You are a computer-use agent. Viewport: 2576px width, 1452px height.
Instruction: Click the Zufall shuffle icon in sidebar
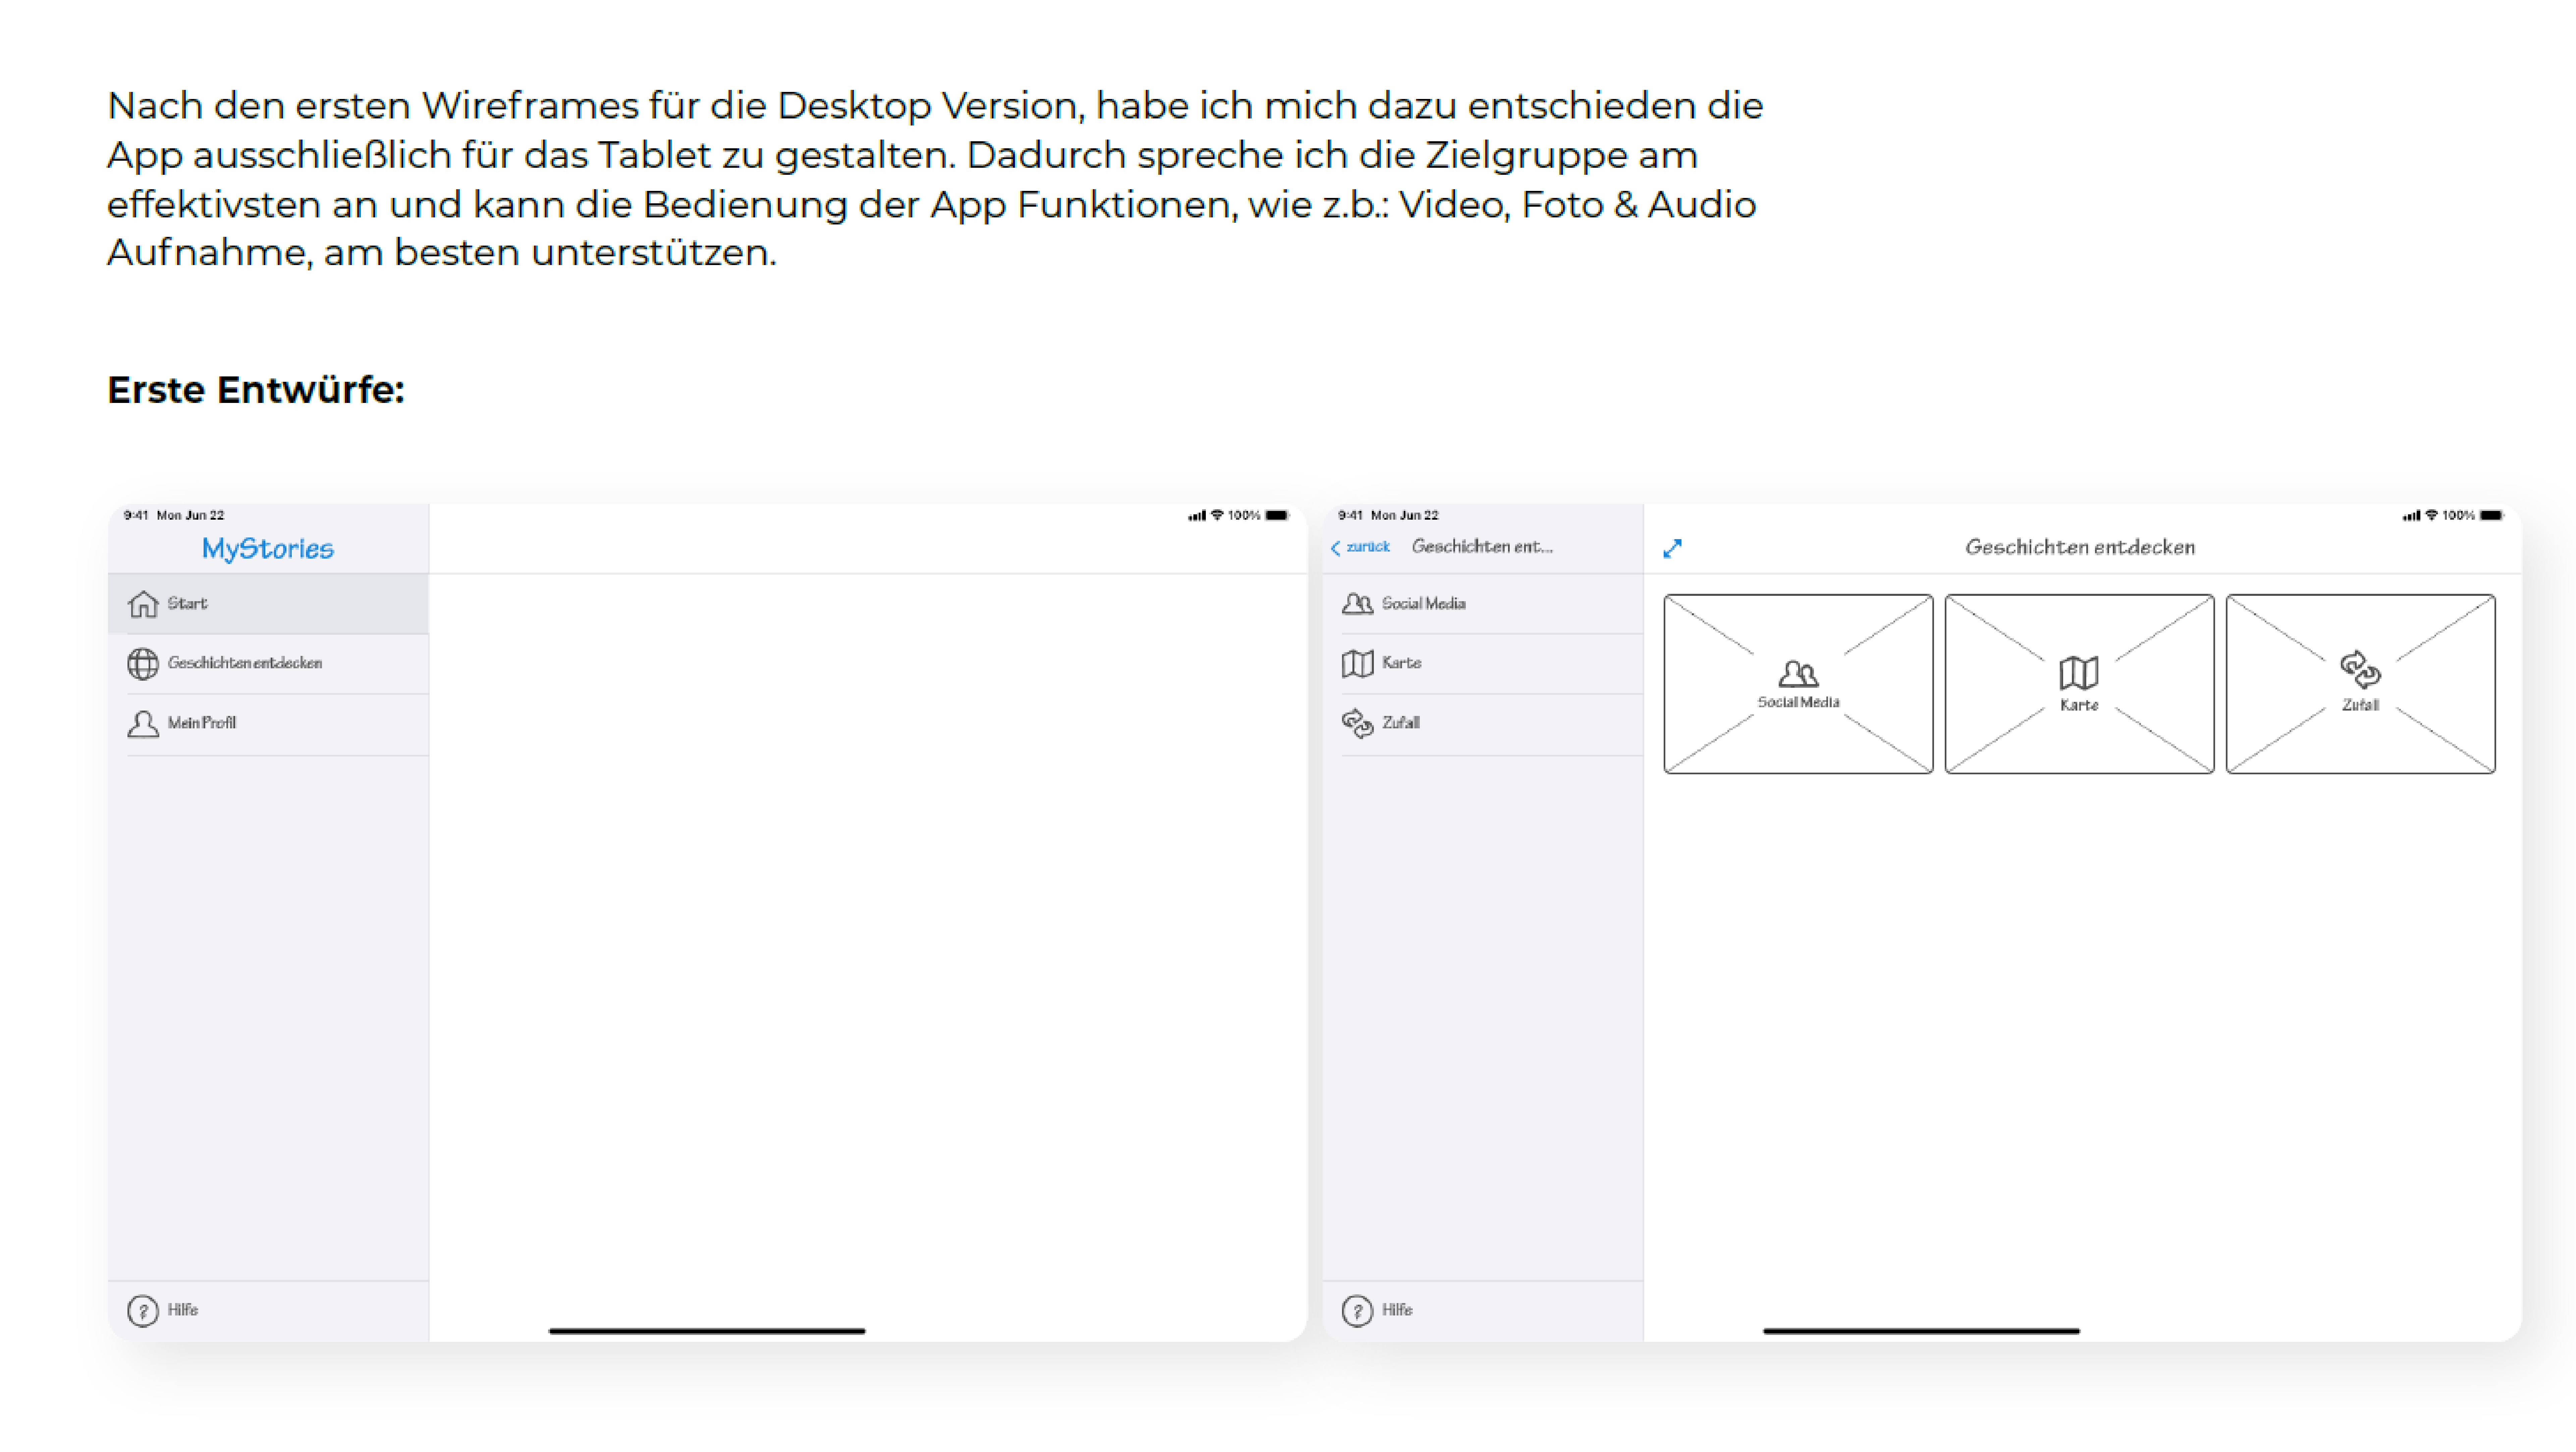1357,723
